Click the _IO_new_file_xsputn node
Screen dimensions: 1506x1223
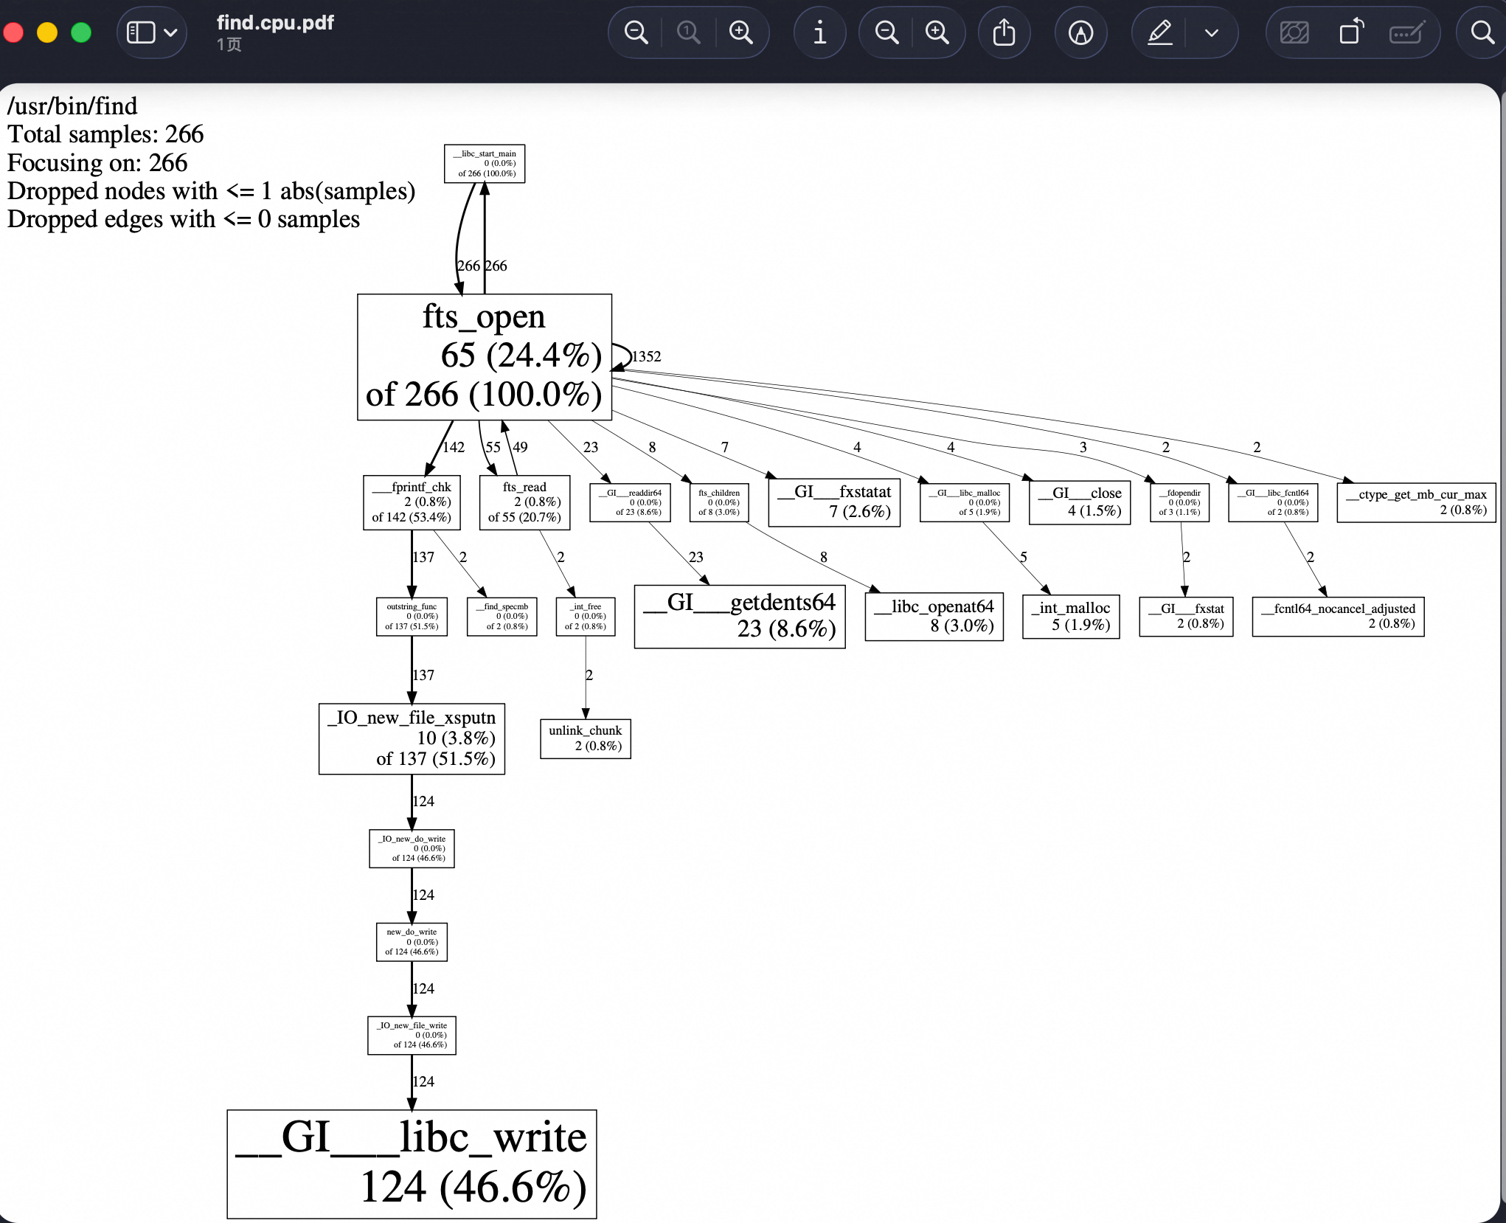(x=412, y=738)
